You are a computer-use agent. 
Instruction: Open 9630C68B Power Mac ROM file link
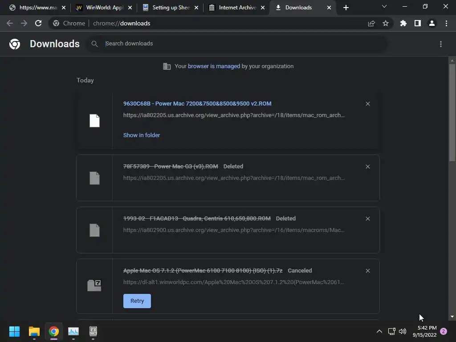point(197,103)
